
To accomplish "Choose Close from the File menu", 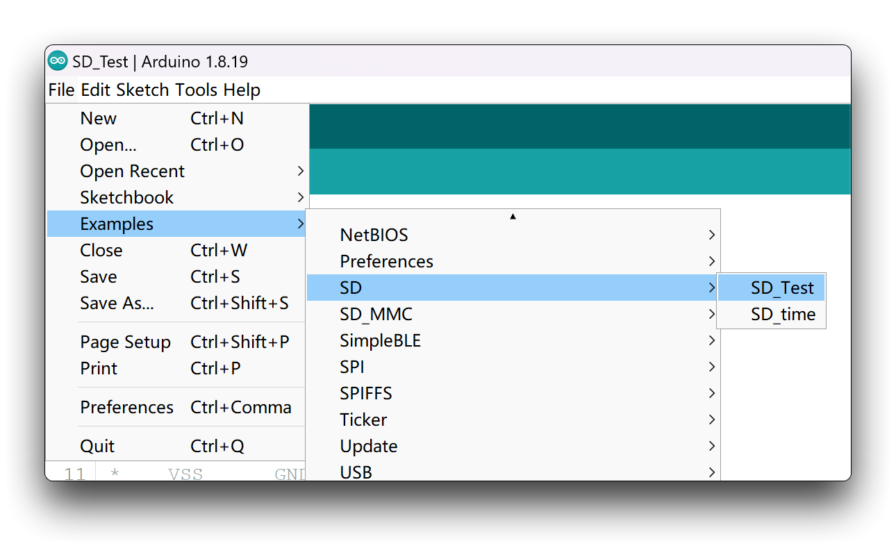I will click(x=176, y=250).
